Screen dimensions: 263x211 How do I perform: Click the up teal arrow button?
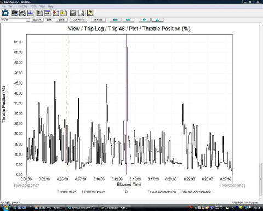(x=144, y=20)
